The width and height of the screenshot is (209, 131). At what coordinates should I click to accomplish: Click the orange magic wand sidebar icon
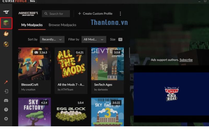click(6, 82)
